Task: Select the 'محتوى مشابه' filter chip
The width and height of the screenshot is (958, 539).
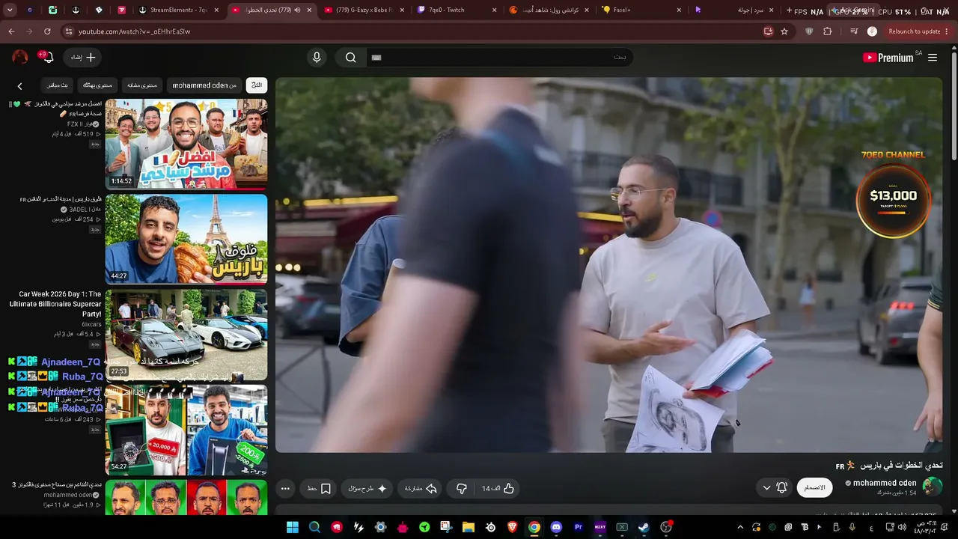Action: tap(142, 85)
